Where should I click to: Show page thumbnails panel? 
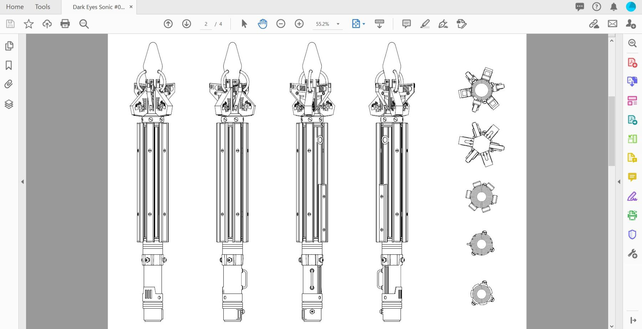tap(9, 46)
